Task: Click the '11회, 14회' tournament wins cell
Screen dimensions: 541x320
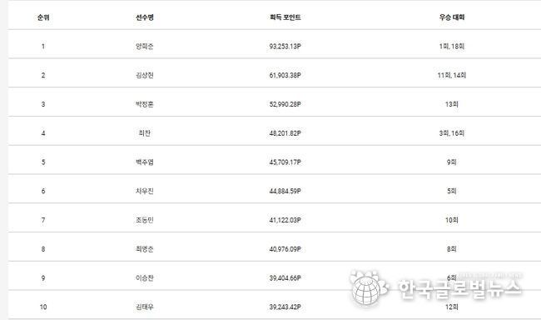Action: coord(452,75)
